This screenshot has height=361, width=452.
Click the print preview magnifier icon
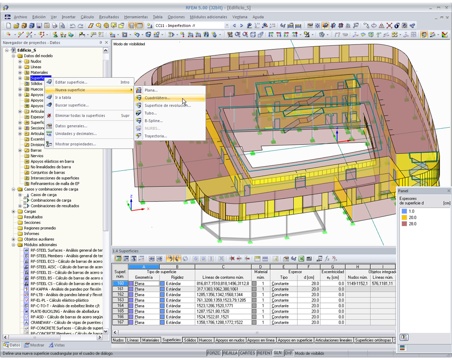click(x=62, y=26)
